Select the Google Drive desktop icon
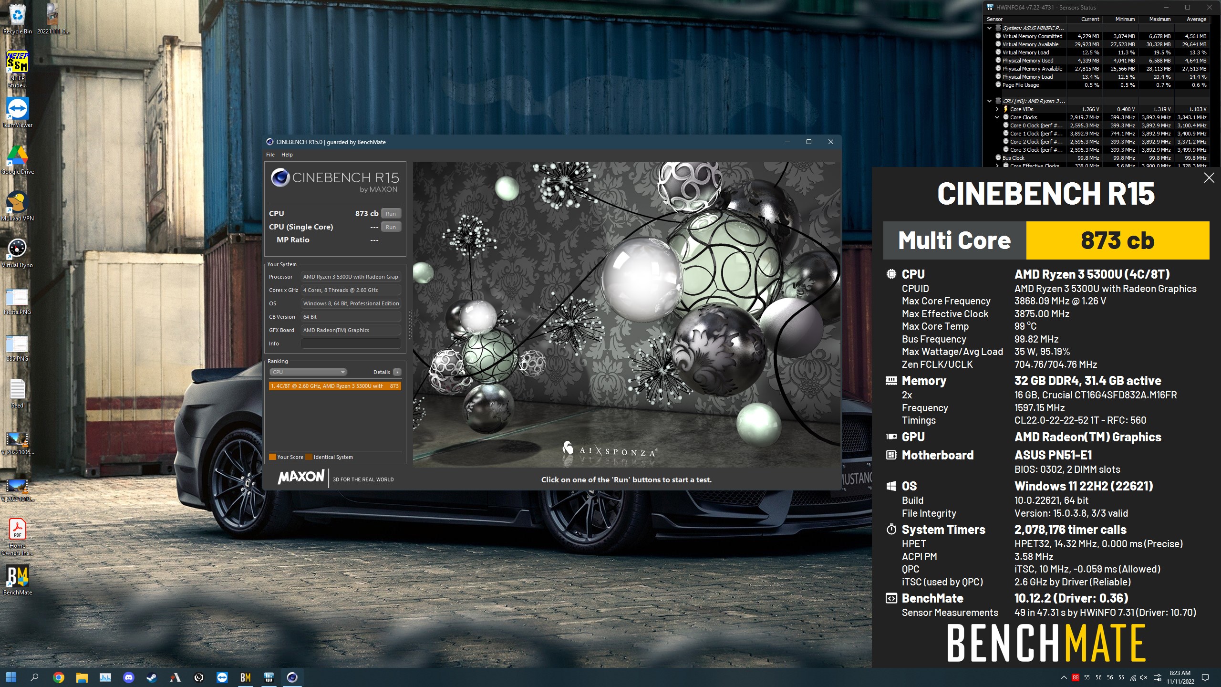 coord(18,160)
